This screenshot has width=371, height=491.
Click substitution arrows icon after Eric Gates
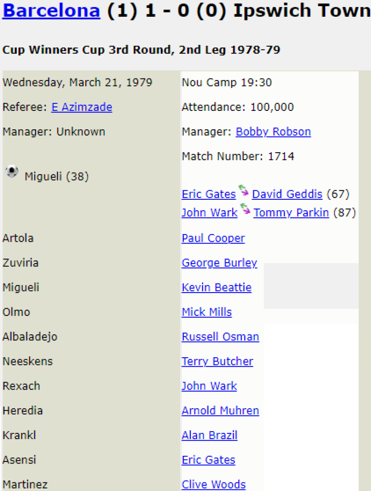point(244,190)
